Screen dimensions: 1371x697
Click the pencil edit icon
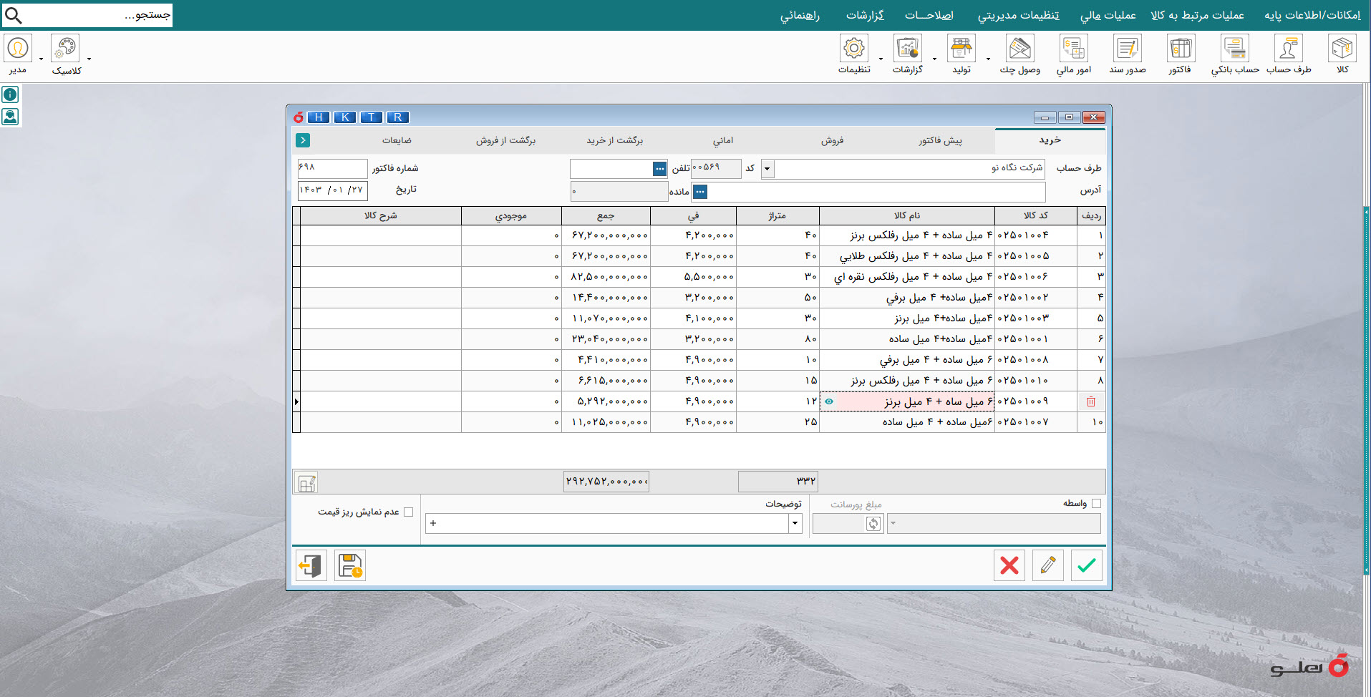(x=1047, y=565)
